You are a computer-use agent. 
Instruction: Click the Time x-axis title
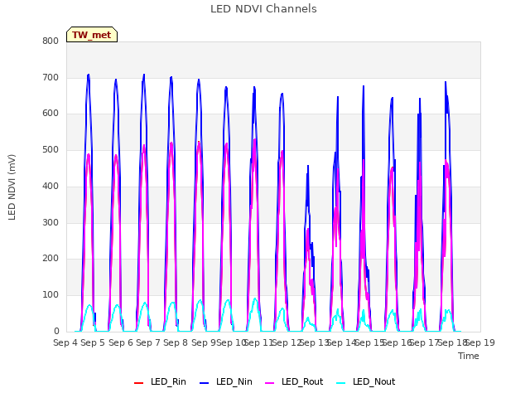coord(468,356)
